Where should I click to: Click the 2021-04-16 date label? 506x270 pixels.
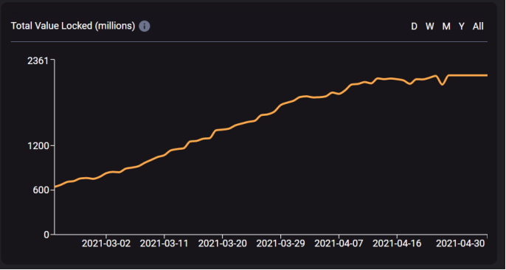[397, 243]
